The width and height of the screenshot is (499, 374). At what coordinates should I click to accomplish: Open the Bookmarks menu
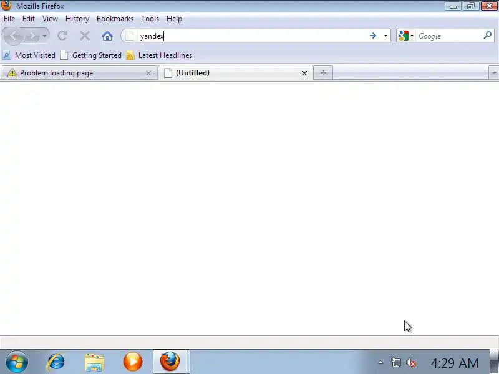[x=115, y=19]
